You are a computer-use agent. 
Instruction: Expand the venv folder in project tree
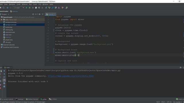1,20
